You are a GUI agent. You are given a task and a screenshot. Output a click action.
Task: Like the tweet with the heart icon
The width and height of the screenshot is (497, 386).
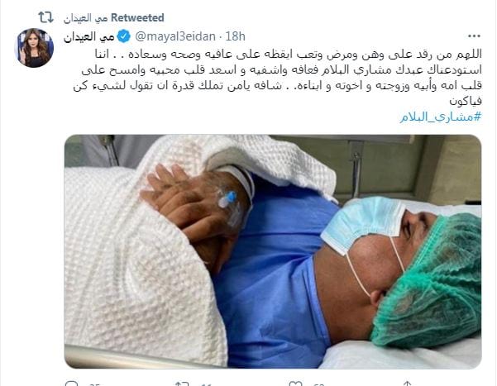point(295,384)
